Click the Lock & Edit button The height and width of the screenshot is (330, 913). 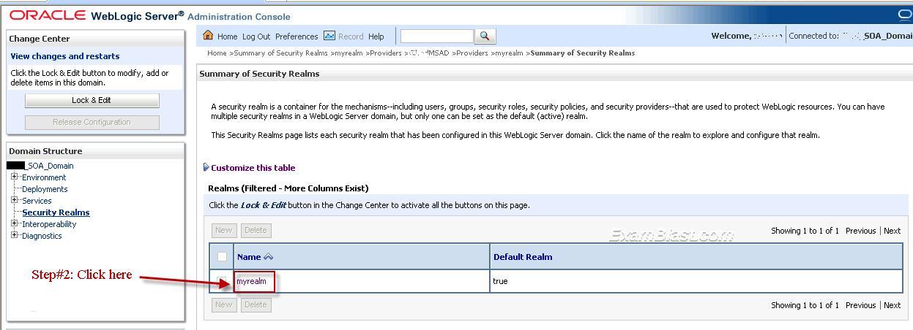click(x=92, y=100)
